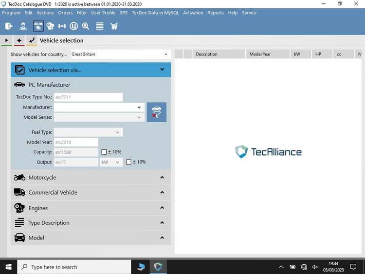Click the return arrow navigation button
The image size is (365, 274).
(32, 40)
